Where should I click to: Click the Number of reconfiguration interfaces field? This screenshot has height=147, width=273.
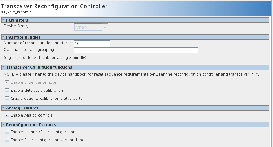tap(92, 43)
